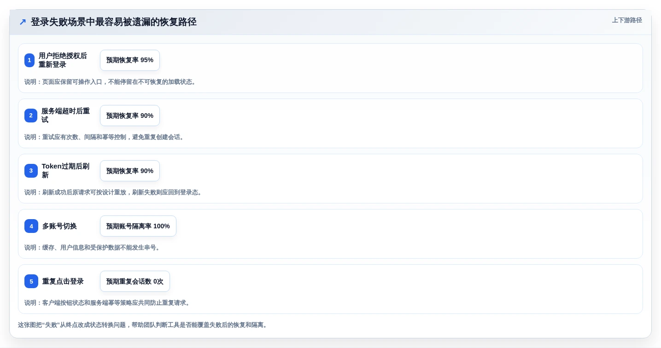Click the 预期重复会话数 0次 chip

tap(135, 281)
